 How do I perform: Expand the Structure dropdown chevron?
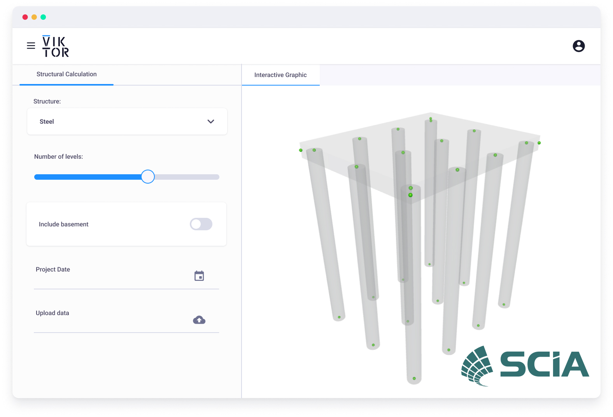(x=210, y=121)
